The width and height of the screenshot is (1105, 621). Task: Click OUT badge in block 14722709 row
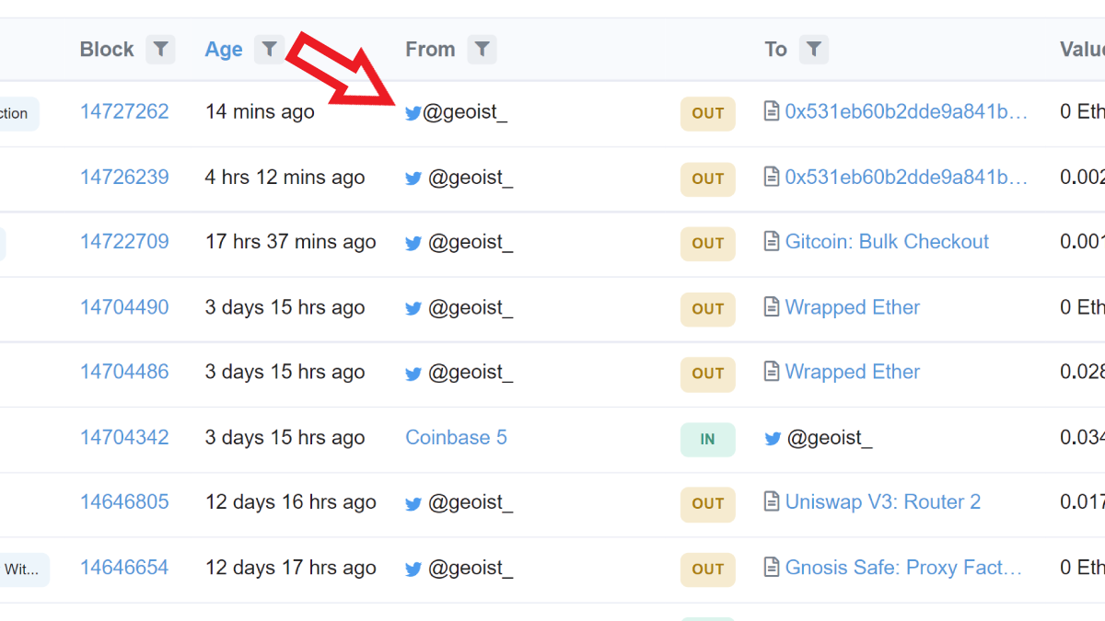pyautogui.click(x=708, y=244)
